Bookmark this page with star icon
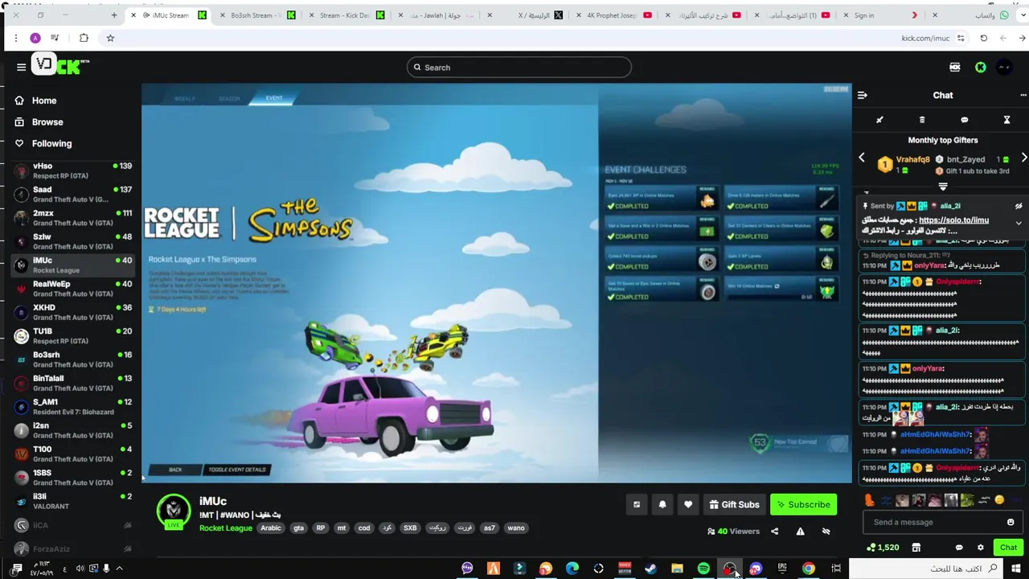Screen dimensions: 1029x579 110,38
